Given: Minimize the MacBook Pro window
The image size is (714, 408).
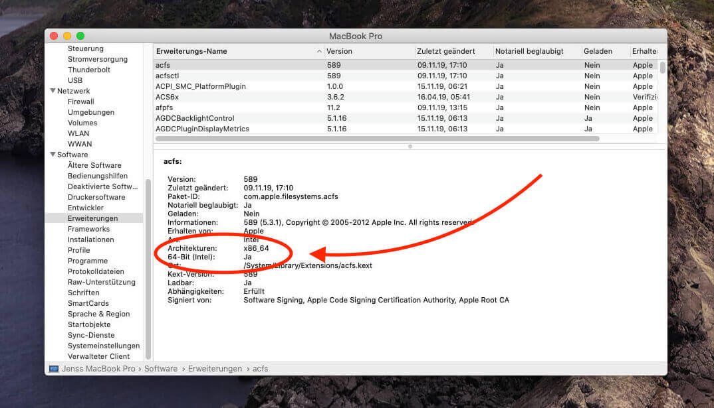Looking at the screenshot, I should click(x=67, y=36).
